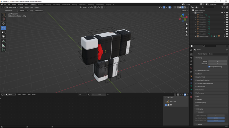The height and width of the screenshot is (128, 229).
Task: Enable the Screen Space Reflections checkbox
Action: (197, 83)
